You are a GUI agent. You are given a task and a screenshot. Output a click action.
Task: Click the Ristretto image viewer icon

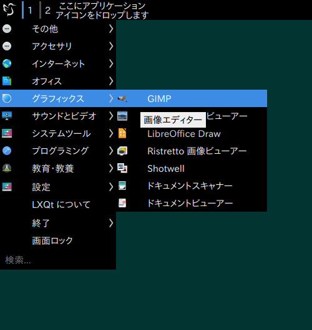(122, 151)
